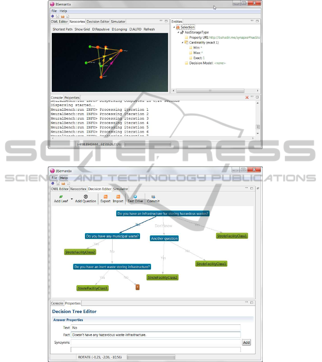Toggle Show Grid in Neocortex view

pos(82,29)
